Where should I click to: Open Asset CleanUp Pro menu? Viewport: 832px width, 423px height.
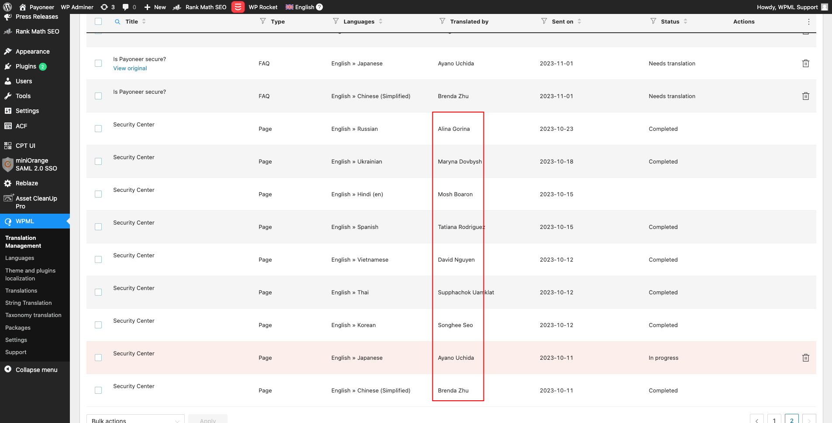(x=35, y=202)
